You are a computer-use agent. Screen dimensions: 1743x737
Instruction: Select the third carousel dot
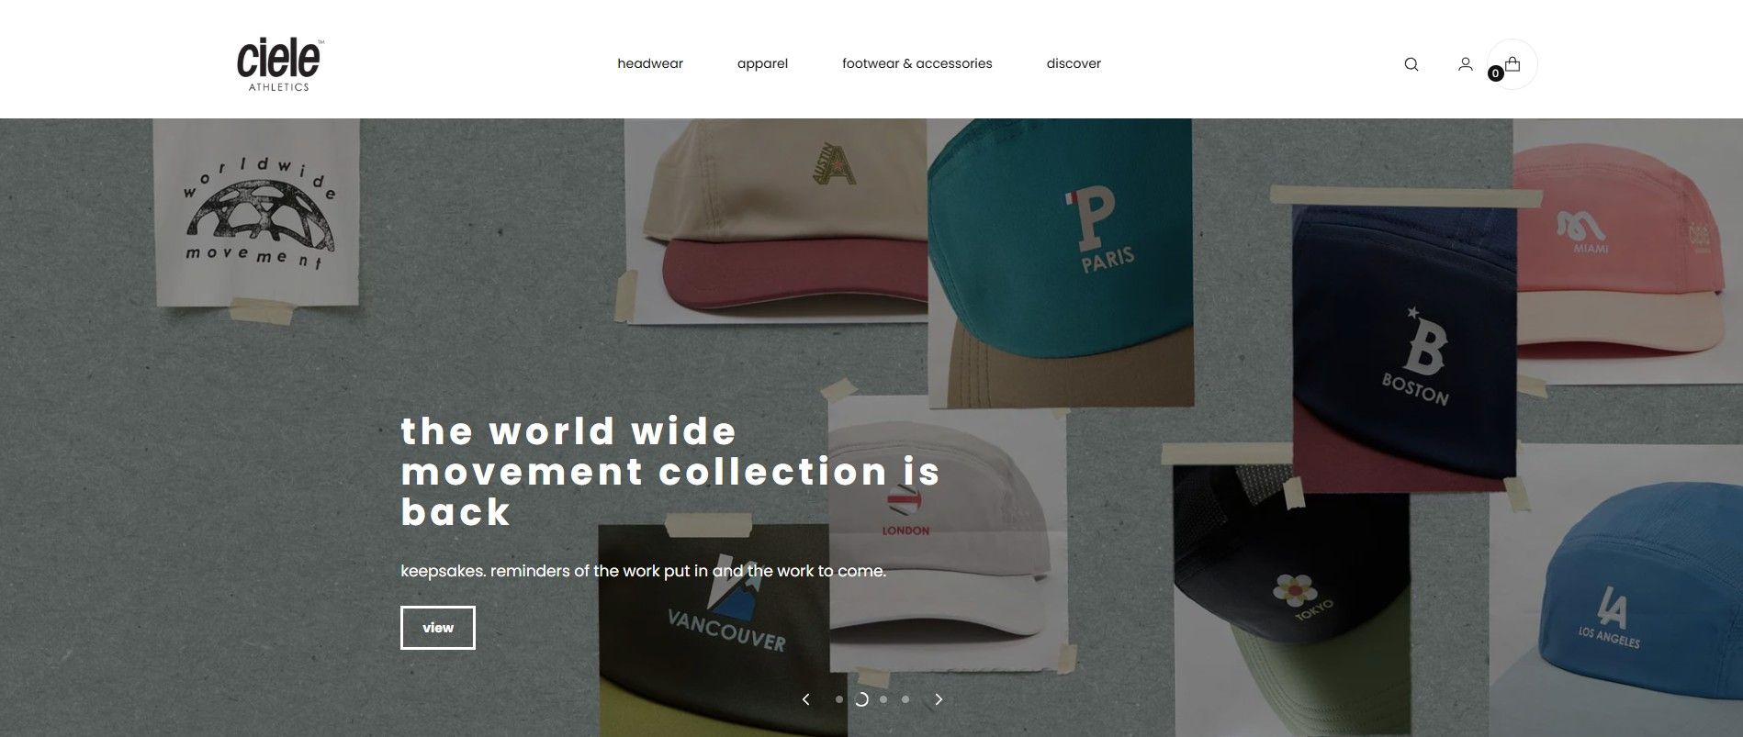[x=883, y=699]
